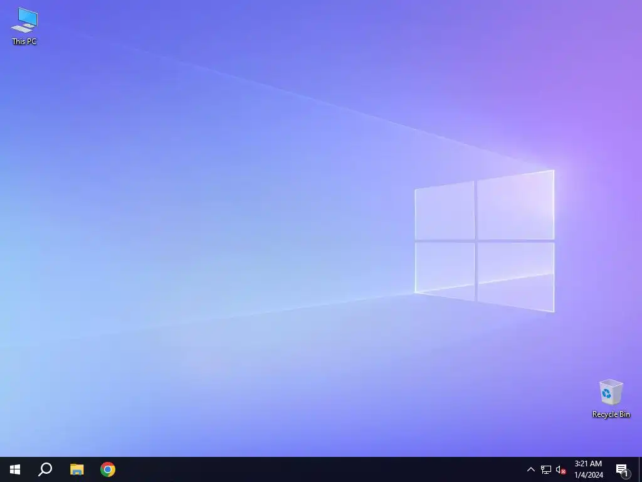Select the This PC desktop icon
Viewport: 642px width, 482px height.
pos(24,26)
